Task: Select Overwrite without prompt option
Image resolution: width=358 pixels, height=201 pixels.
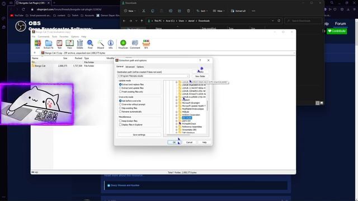Action: (120, 104)
